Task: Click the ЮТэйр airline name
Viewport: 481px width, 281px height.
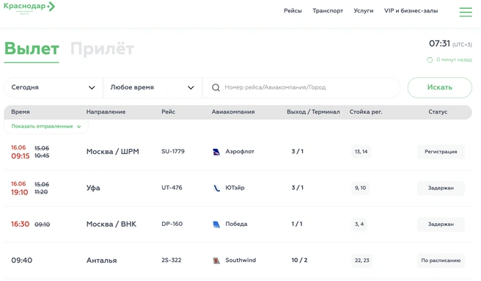Action: 235,188
